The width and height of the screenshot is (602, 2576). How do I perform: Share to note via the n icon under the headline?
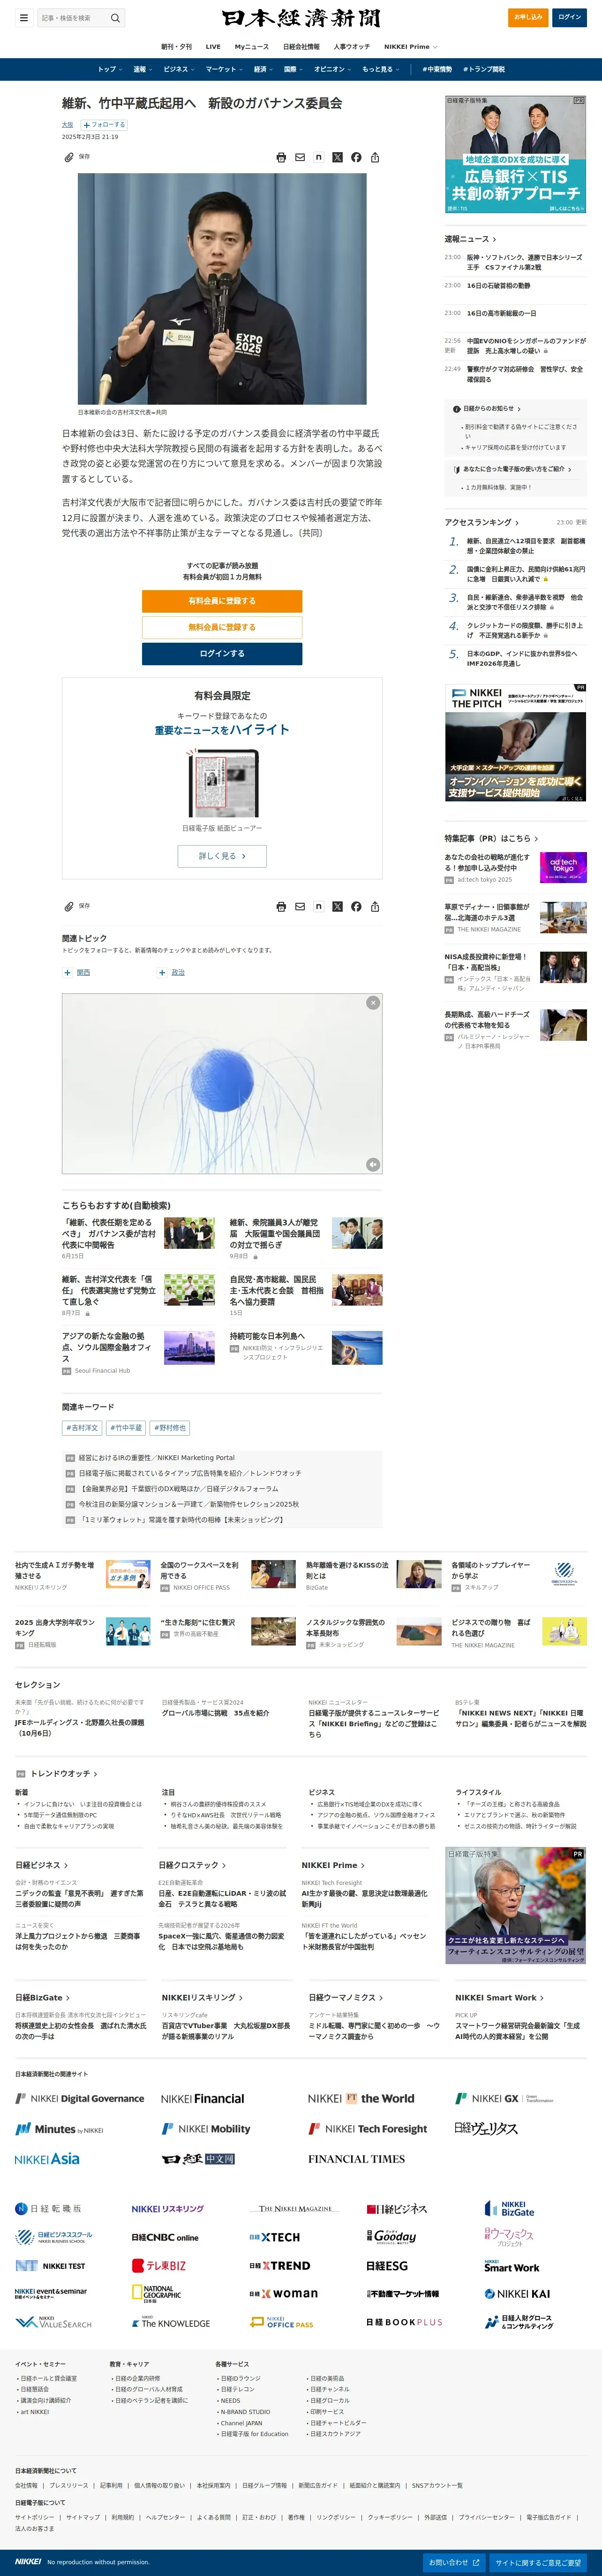(x=318, y=157)
